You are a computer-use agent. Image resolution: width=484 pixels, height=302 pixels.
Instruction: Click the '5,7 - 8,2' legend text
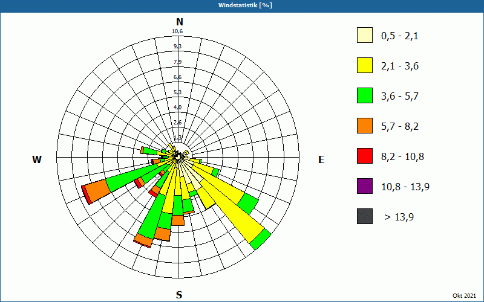[400, 127]
